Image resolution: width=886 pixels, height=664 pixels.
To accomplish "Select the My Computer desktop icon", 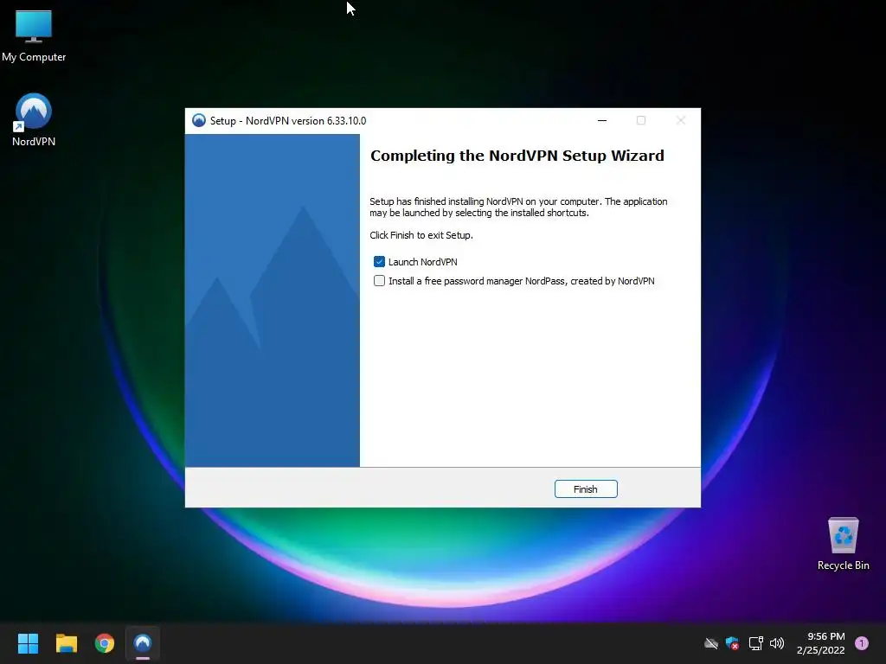I will point(34,36).
